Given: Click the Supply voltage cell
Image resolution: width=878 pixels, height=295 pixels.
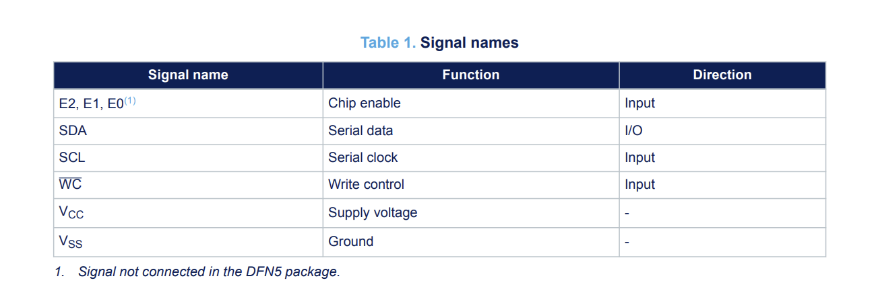Looking at the screenshot, I should (471, 213).
